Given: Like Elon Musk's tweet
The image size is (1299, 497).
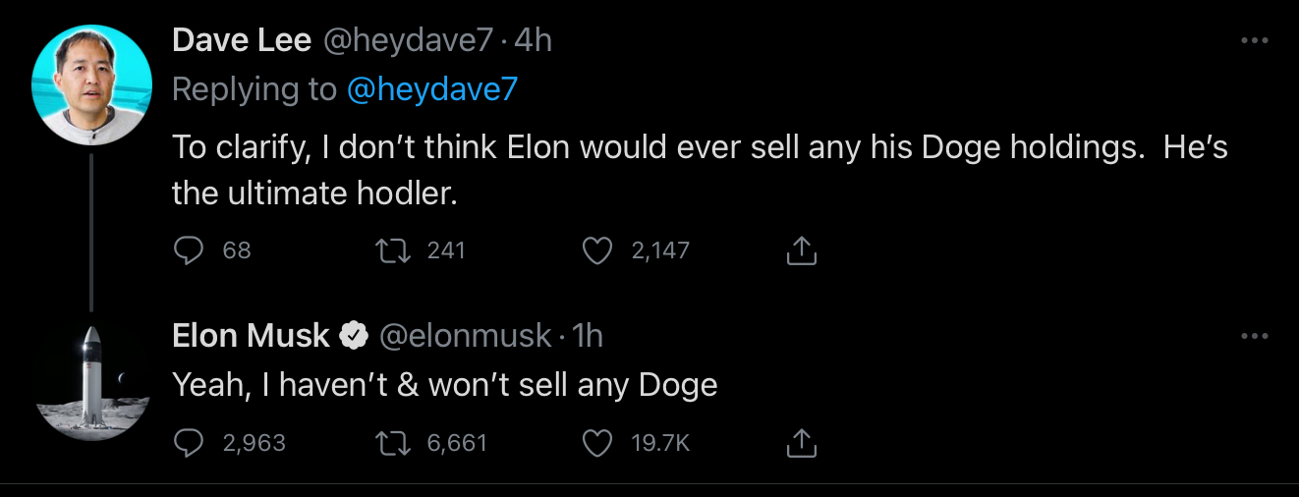Looking at the screenshot, I should coord(597,444).
